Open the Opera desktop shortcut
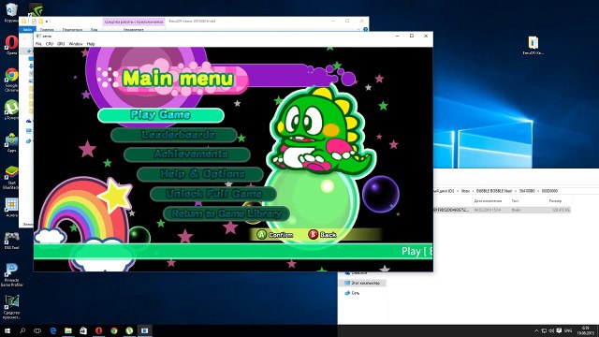 11,45
